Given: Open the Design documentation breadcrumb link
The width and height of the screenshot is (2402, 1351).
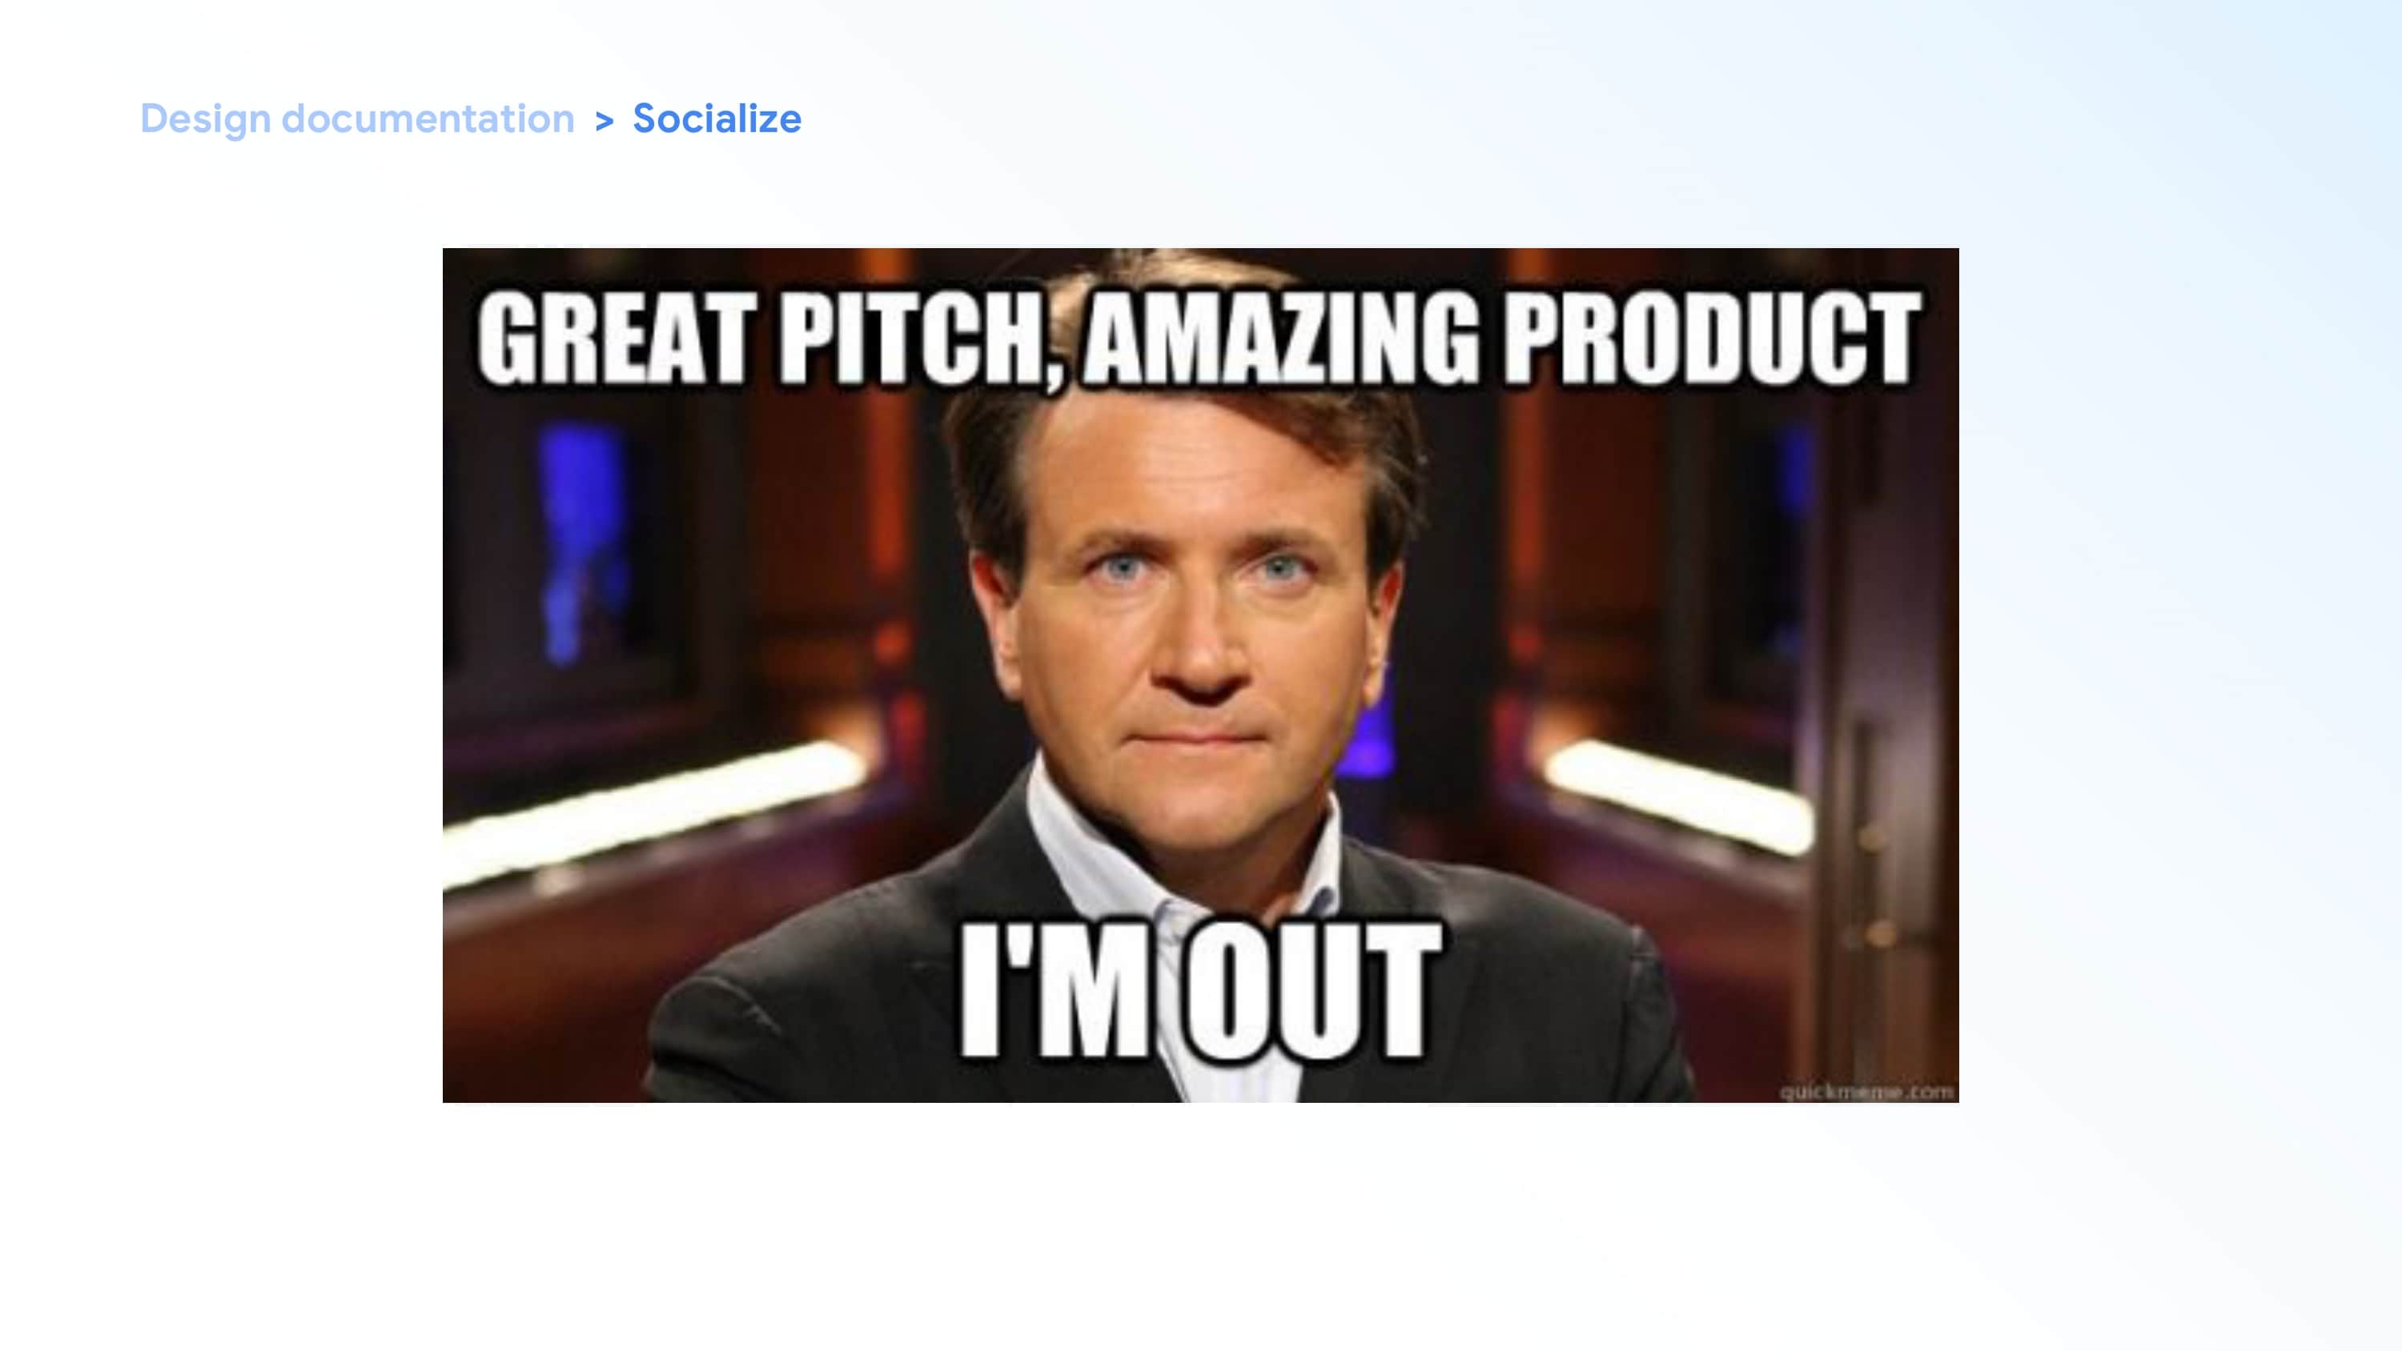Looking at the screenshot, I should [357, 119].
